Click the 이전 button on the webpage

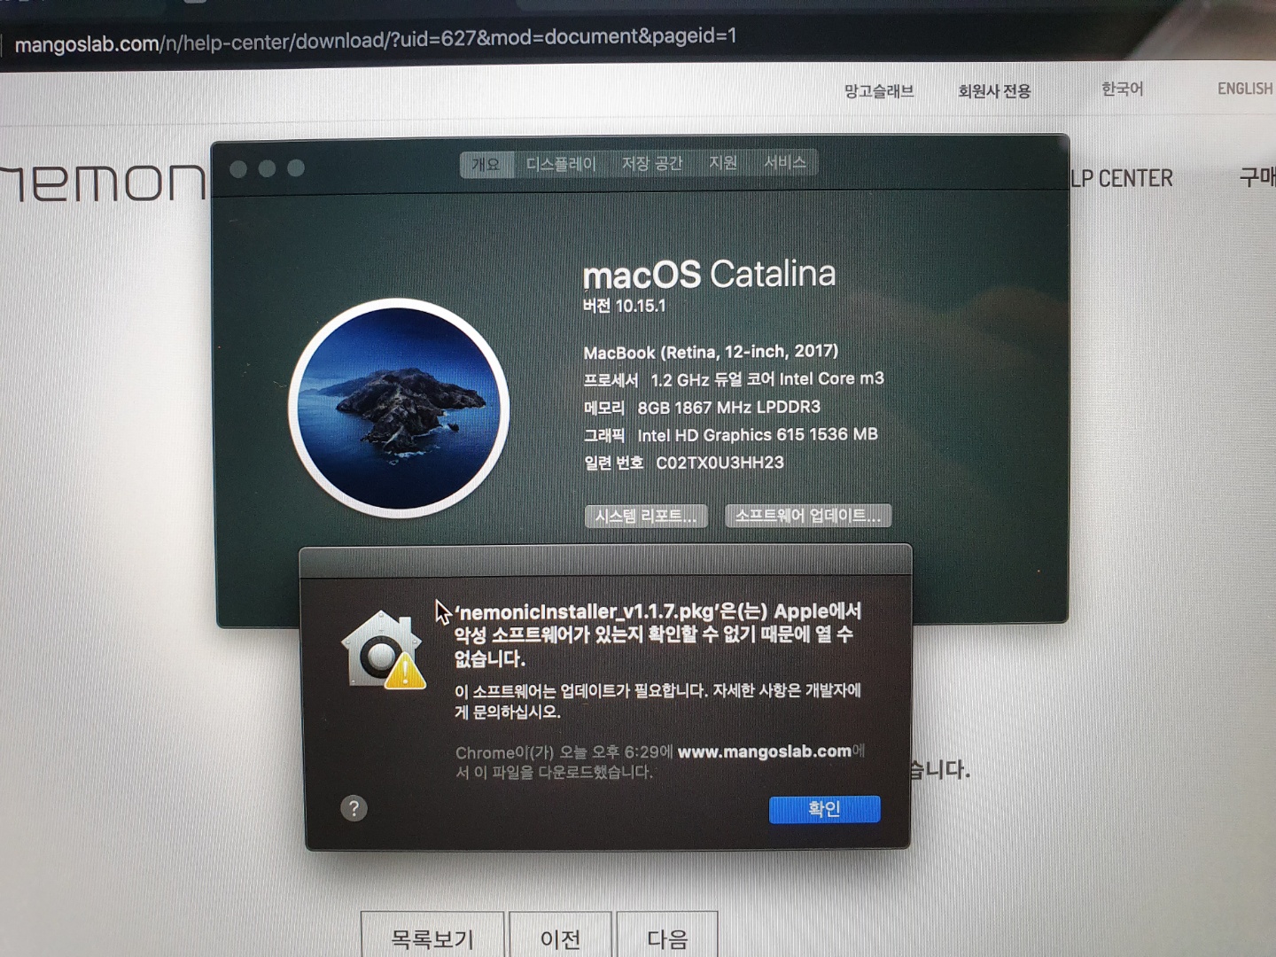(x=560, y=937)
